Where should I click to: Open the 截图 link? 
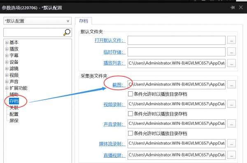click(119, 85)
